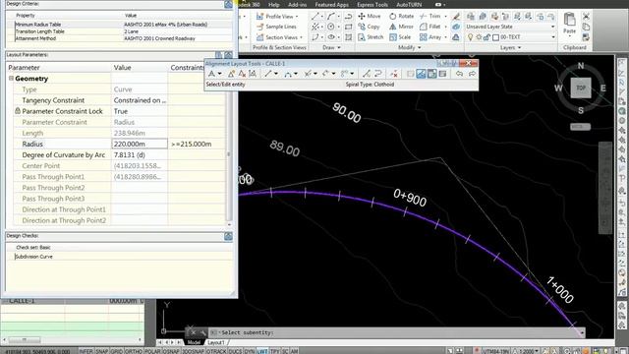Screen dimensions: 629x354
Task: Click the Redo arrow in Alignment Layout Tools
Action: [x=472, y=74]
